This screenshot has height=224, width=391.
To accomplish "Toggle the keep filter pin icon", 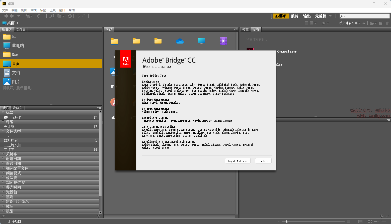I will 3,216.
